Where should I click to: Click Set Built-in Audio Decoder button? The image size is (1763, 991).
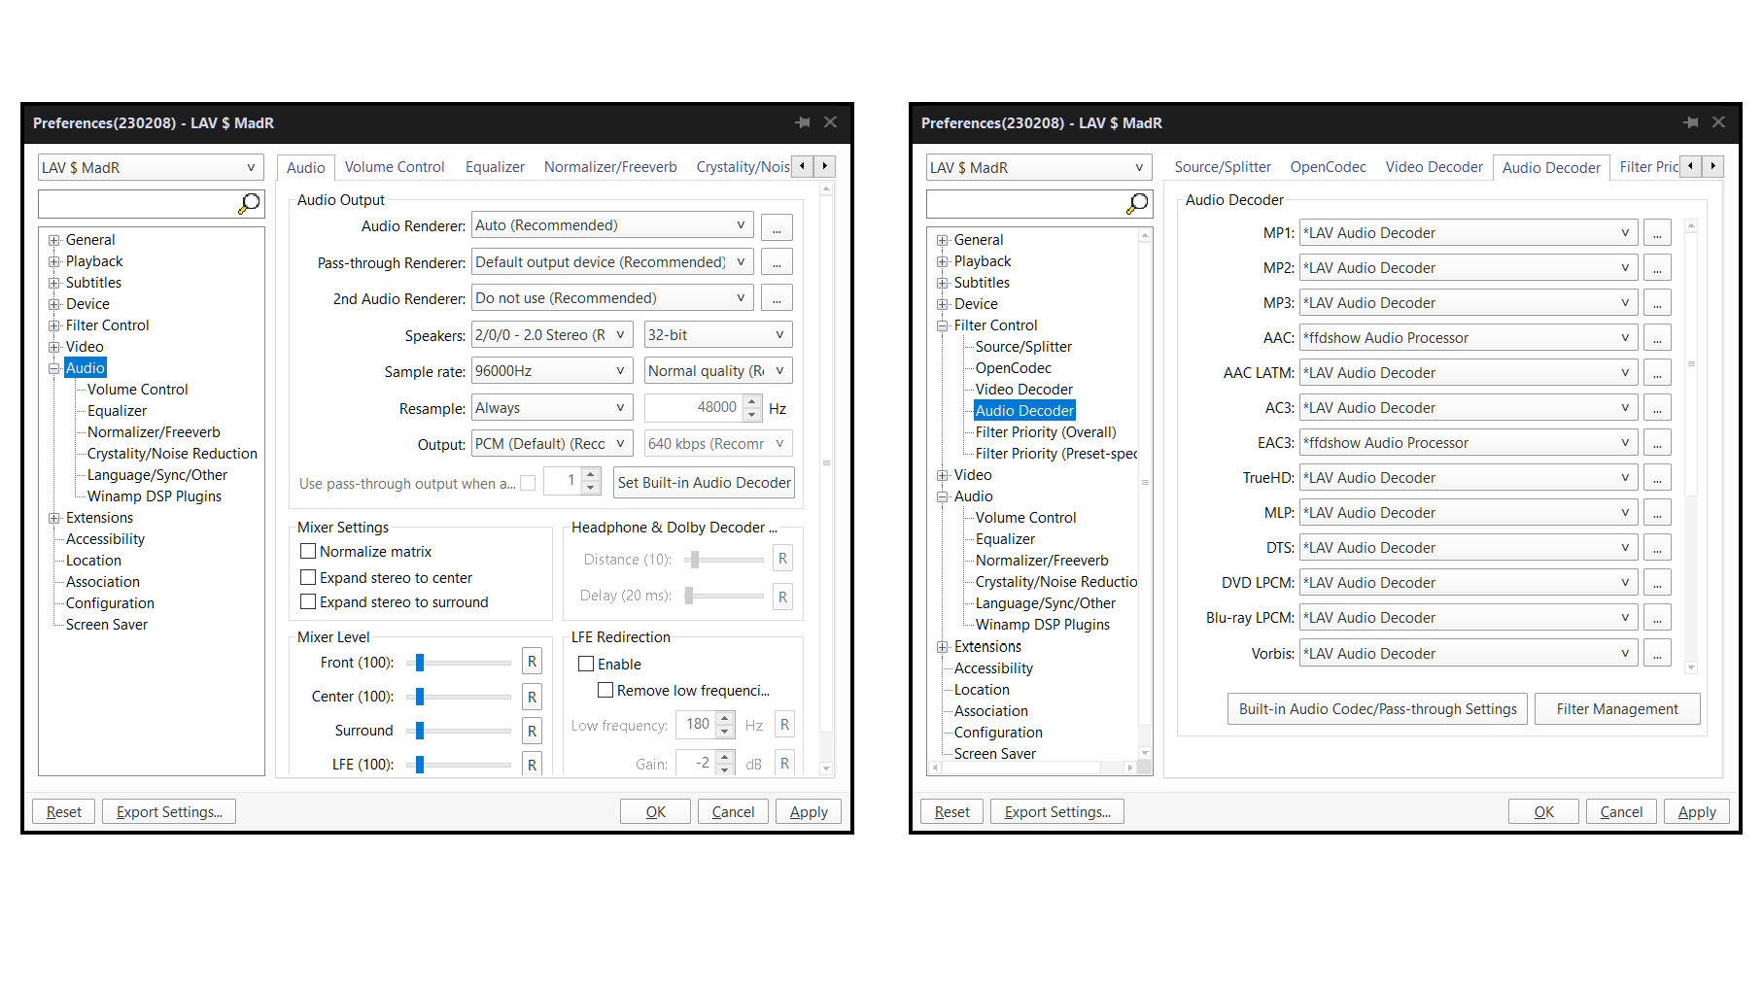[x=705, y=483]
